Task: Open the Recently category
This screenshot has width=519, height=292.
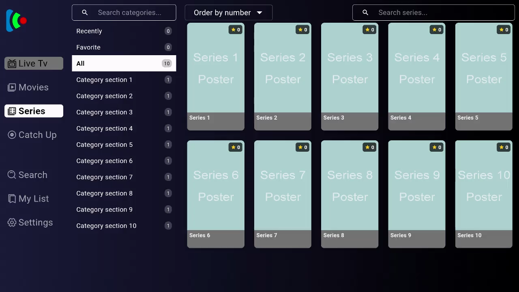Action: pos(124,31)
